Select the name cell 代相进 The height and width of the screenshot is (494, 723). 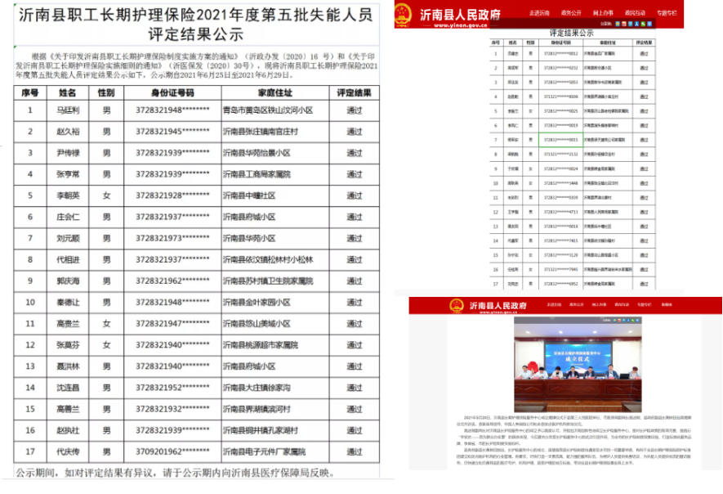[x=68, y=260]
